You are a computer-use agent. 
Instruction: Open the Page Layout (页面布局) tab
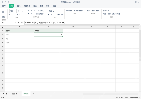[27, 6]
